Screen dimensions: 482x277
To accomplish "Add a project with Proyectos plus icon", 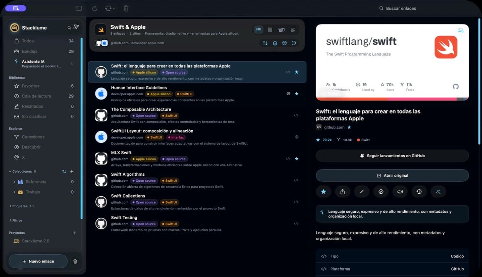I will tap(74, 233).
